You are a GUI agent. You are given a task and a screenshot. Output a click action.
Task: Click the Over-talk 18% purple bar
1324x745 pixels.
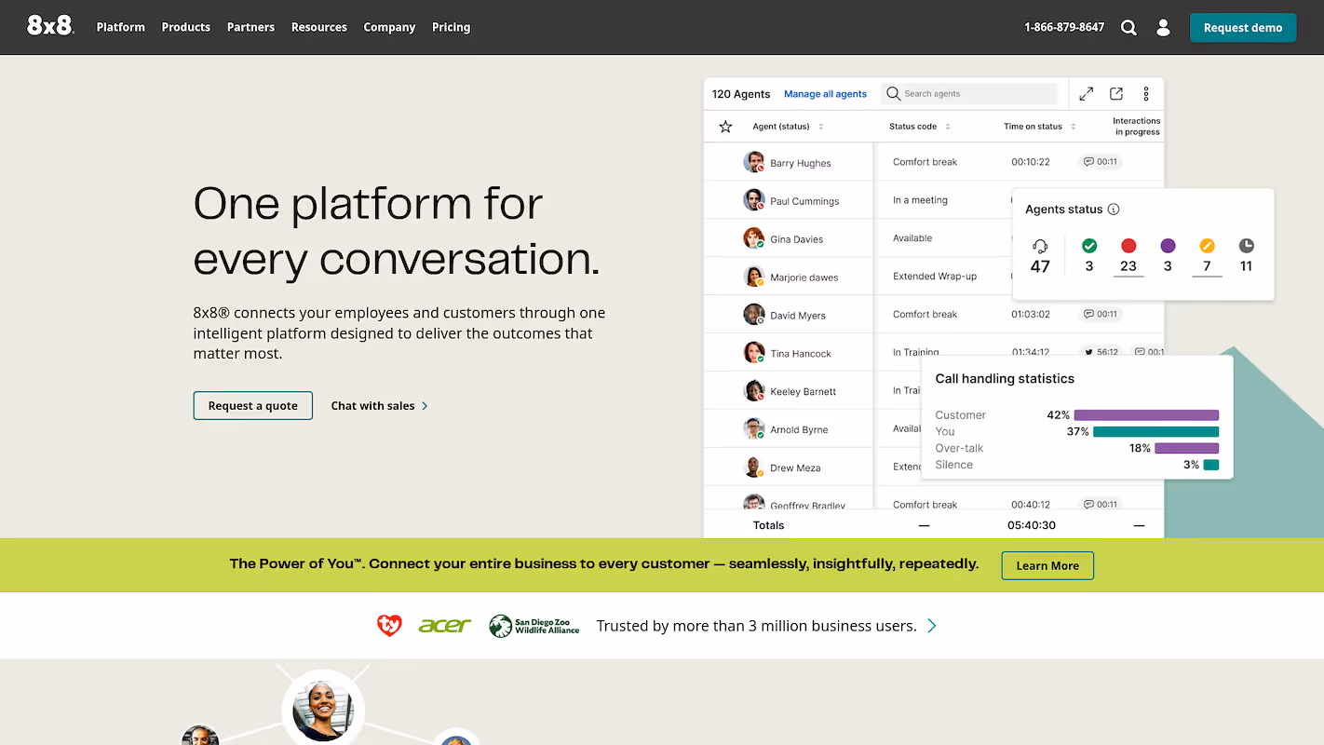point(1187,448)
